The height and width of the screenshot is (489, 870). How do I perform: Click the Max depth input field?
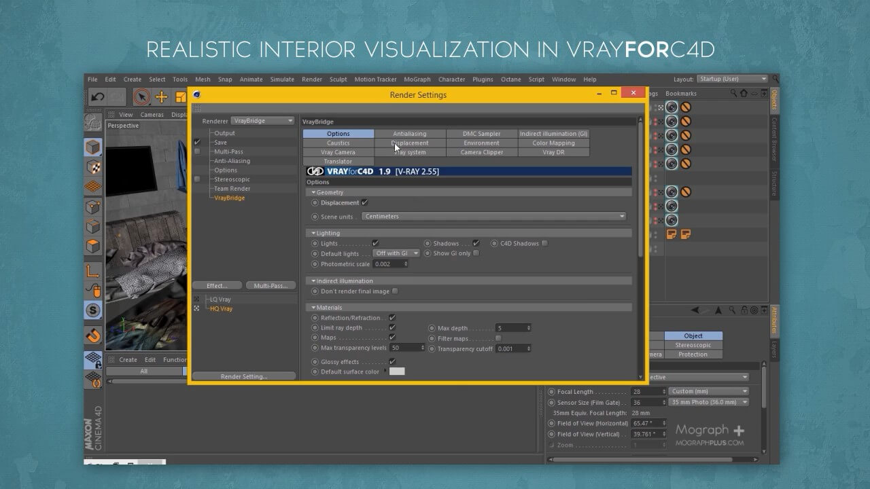tap(510, 328)
